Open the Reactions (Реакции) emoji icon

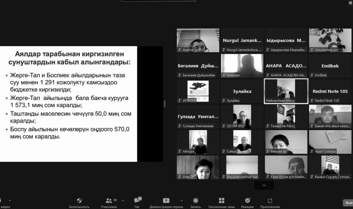(x=247, y=200)
